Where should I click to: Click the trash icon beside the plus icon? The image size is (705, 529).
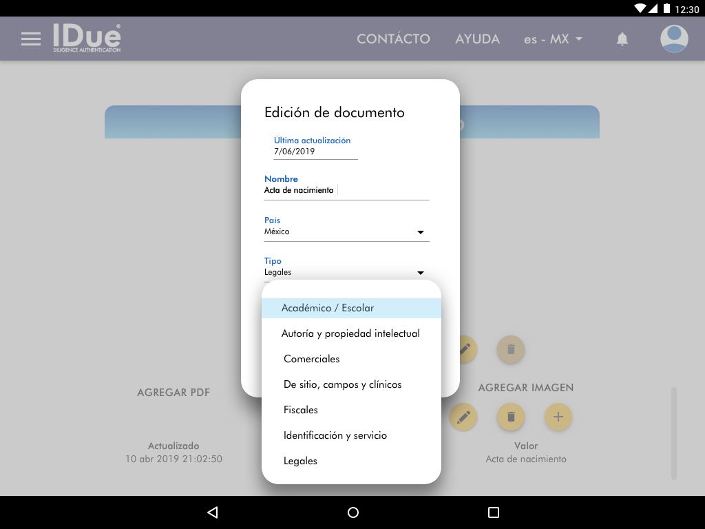click(511, 417)
